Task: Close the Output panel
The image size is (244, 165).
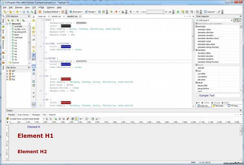Action: (241, 111)
